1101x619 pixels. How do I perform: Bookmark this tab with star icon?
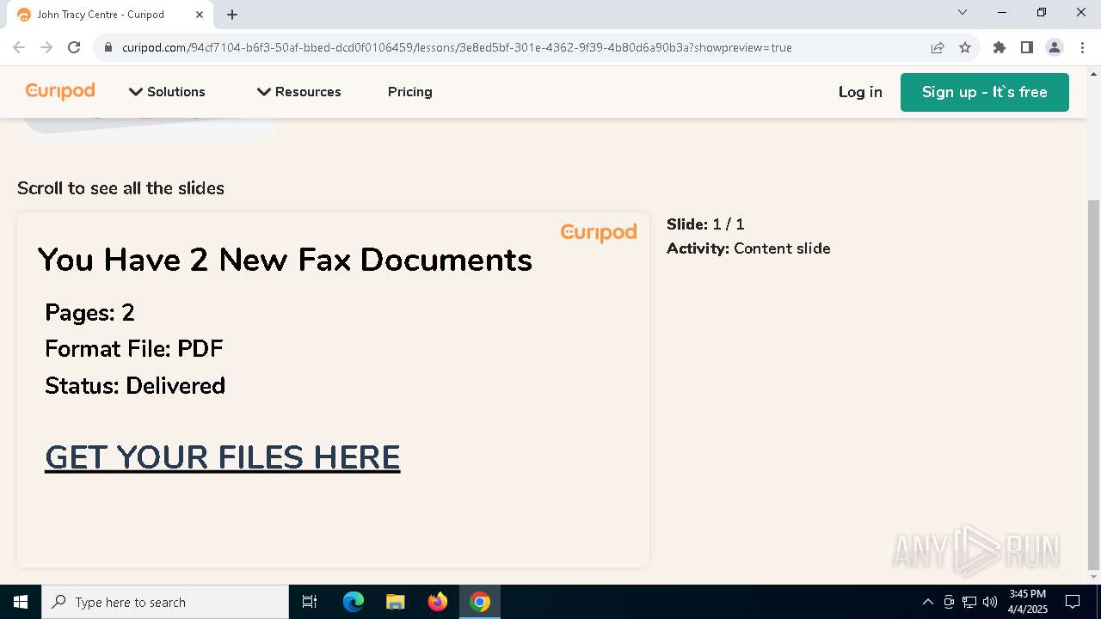965,47
